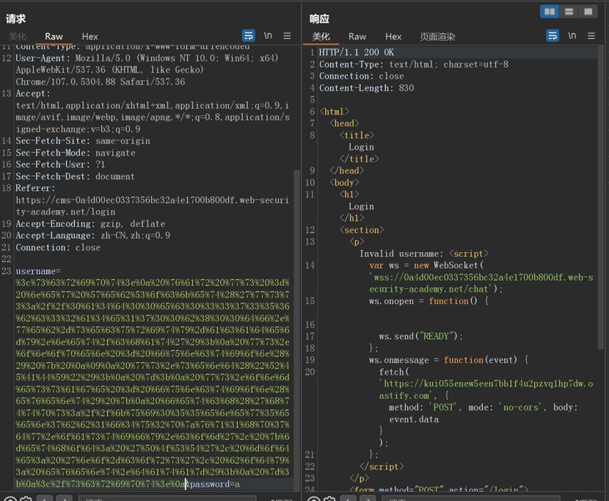Click the event.data text in response
Viewport: 609px width, 501px height.
[414, 419]
